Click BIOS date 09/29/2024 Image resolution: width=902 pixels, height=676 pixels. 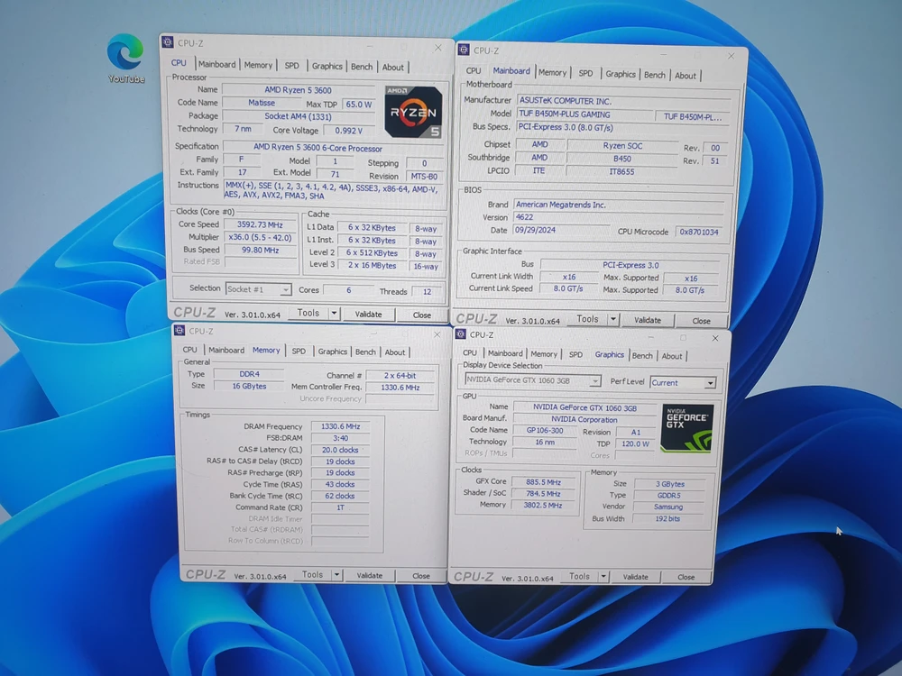tap(561, 230)
